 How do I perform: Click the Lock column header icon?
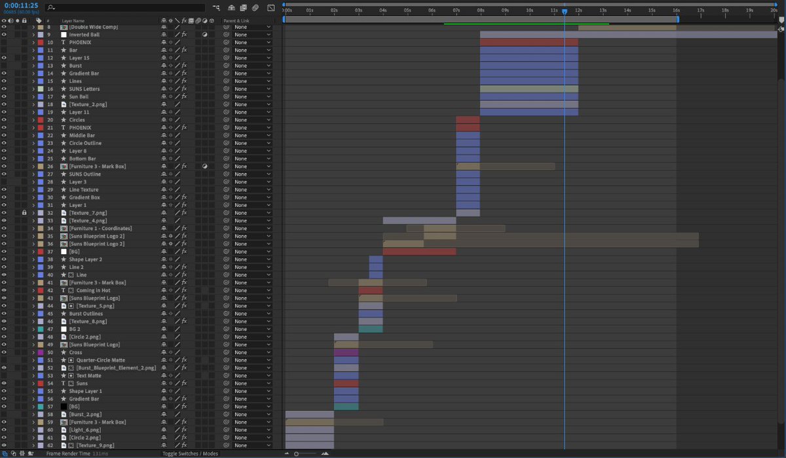tap(24, 20)
